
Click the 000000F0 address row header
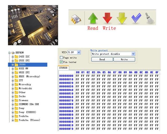tap(66, 129)
